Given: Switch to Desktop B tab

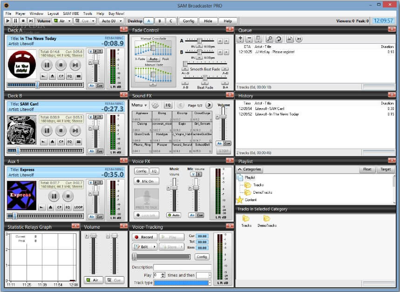Looking at the screenshot, I should tap(160, 21).
